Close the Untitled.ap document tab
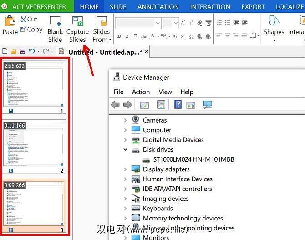 click(x=146, y=52)
